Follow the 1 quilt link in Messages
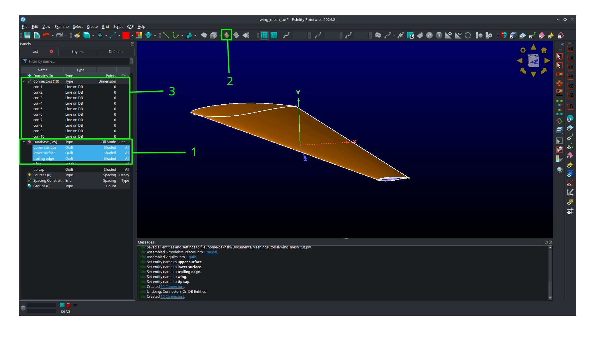The width and height of the screenshot is (595, 338). 191,257
